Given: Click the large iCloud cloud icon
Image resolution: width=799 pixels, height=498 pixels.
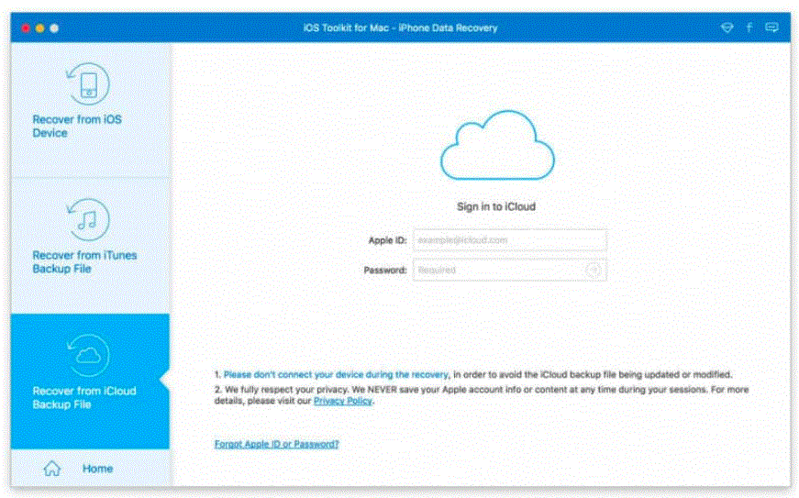Looking at the screenshot, I should [x=497, y=146].
